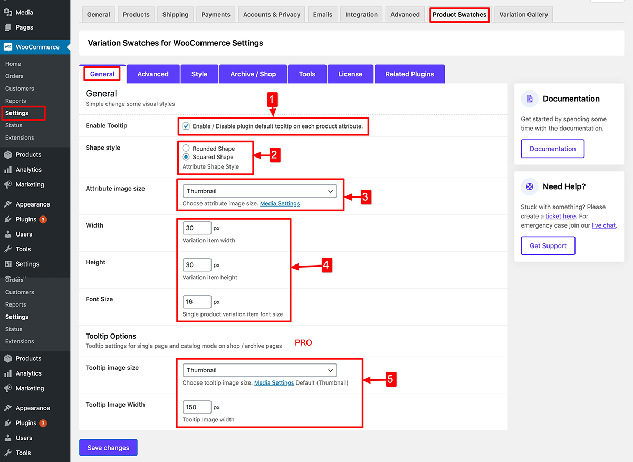This screenshot has width=633, height=462.
Task: Open the Payments tab
Action: tap(216, 15)
